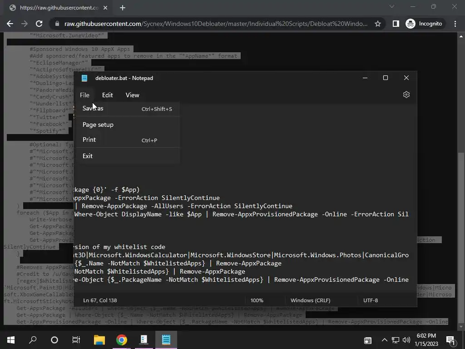The image size is (465, 349).
Task: Open the Windows Start menu
Action: point(11,340)
